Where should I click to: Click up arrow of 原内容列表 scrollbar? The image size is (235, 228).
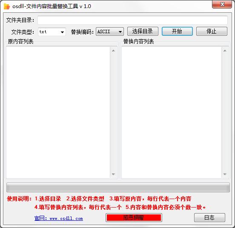113,51
